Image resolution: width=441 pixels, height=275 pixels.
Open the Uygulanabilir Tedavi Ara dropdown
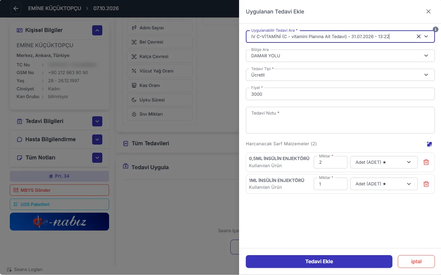pyautogui.click(x=426, y=36)
